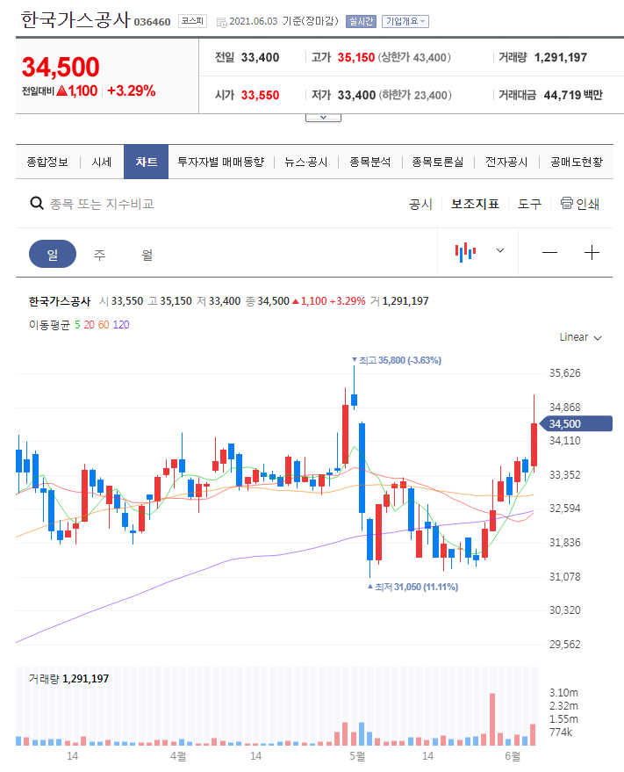This screenshot has height=772, width=624.
Task: Click the 120-day moving average label
Action: tap(121, 325)
